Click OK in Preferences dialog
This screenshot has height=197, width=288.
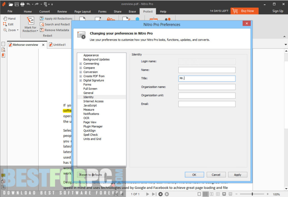coord(194,175)
